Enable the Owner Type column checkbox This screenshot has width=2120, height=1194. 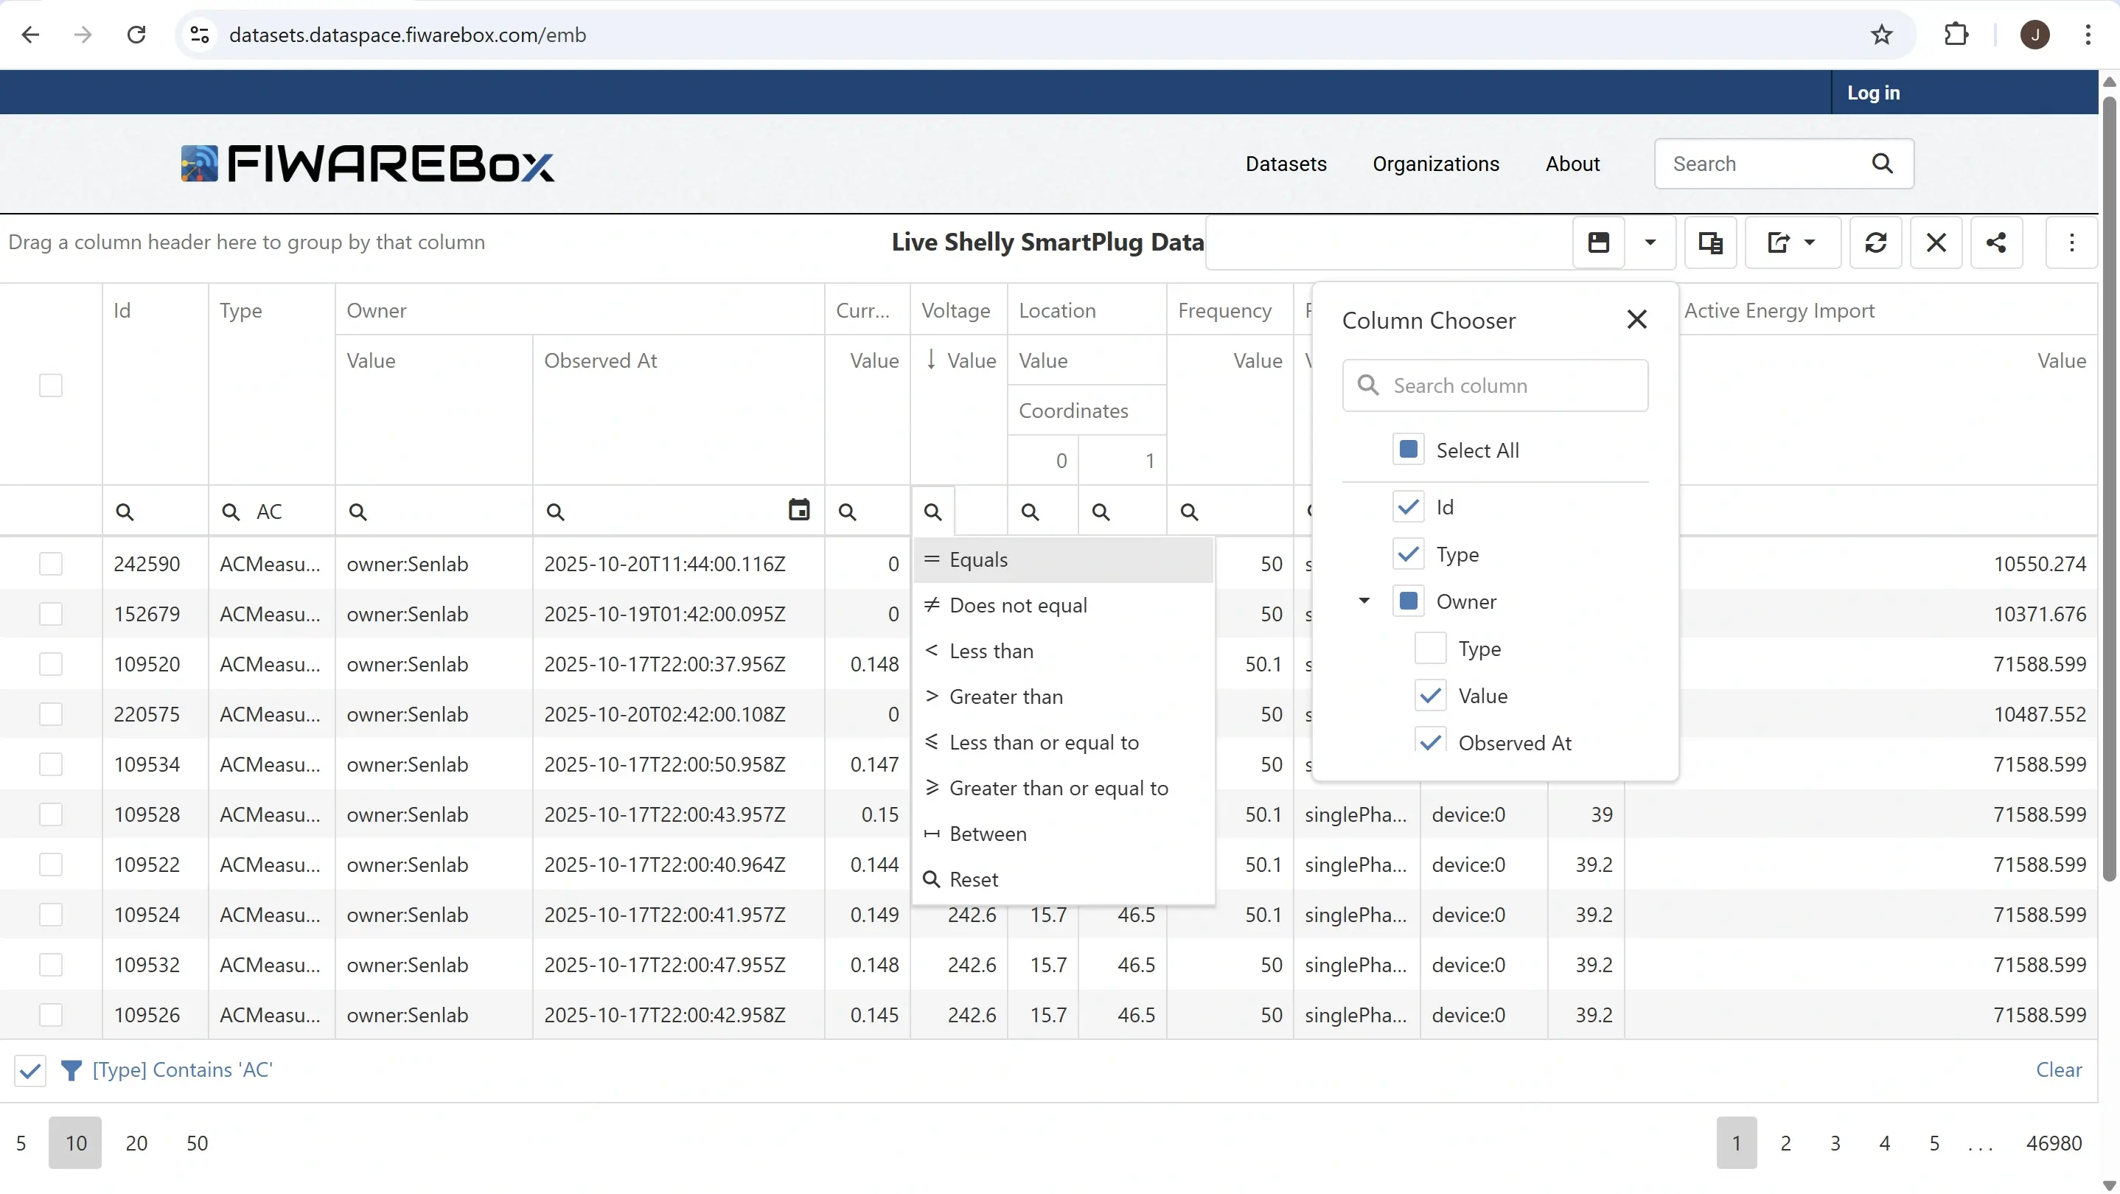tap(1429, 649)
